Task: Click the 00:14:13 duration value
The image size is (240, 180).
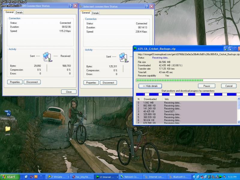Action: 142,27
